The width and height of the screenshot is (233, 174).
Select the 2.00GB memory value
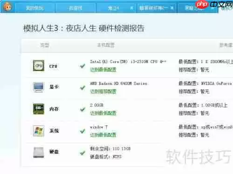97,105
